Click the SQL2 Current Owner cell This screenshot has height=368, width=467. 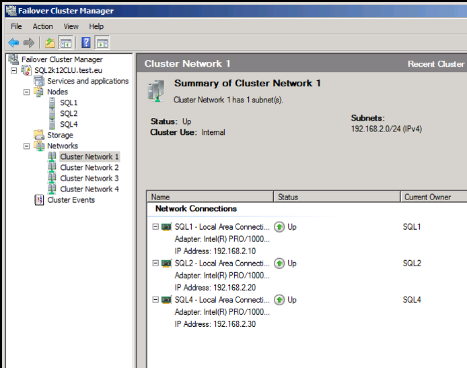412,264
